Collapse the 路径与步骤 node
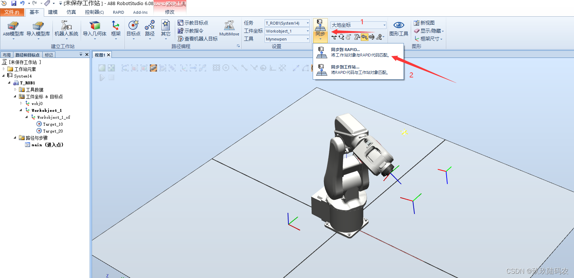 click(15, 138)
